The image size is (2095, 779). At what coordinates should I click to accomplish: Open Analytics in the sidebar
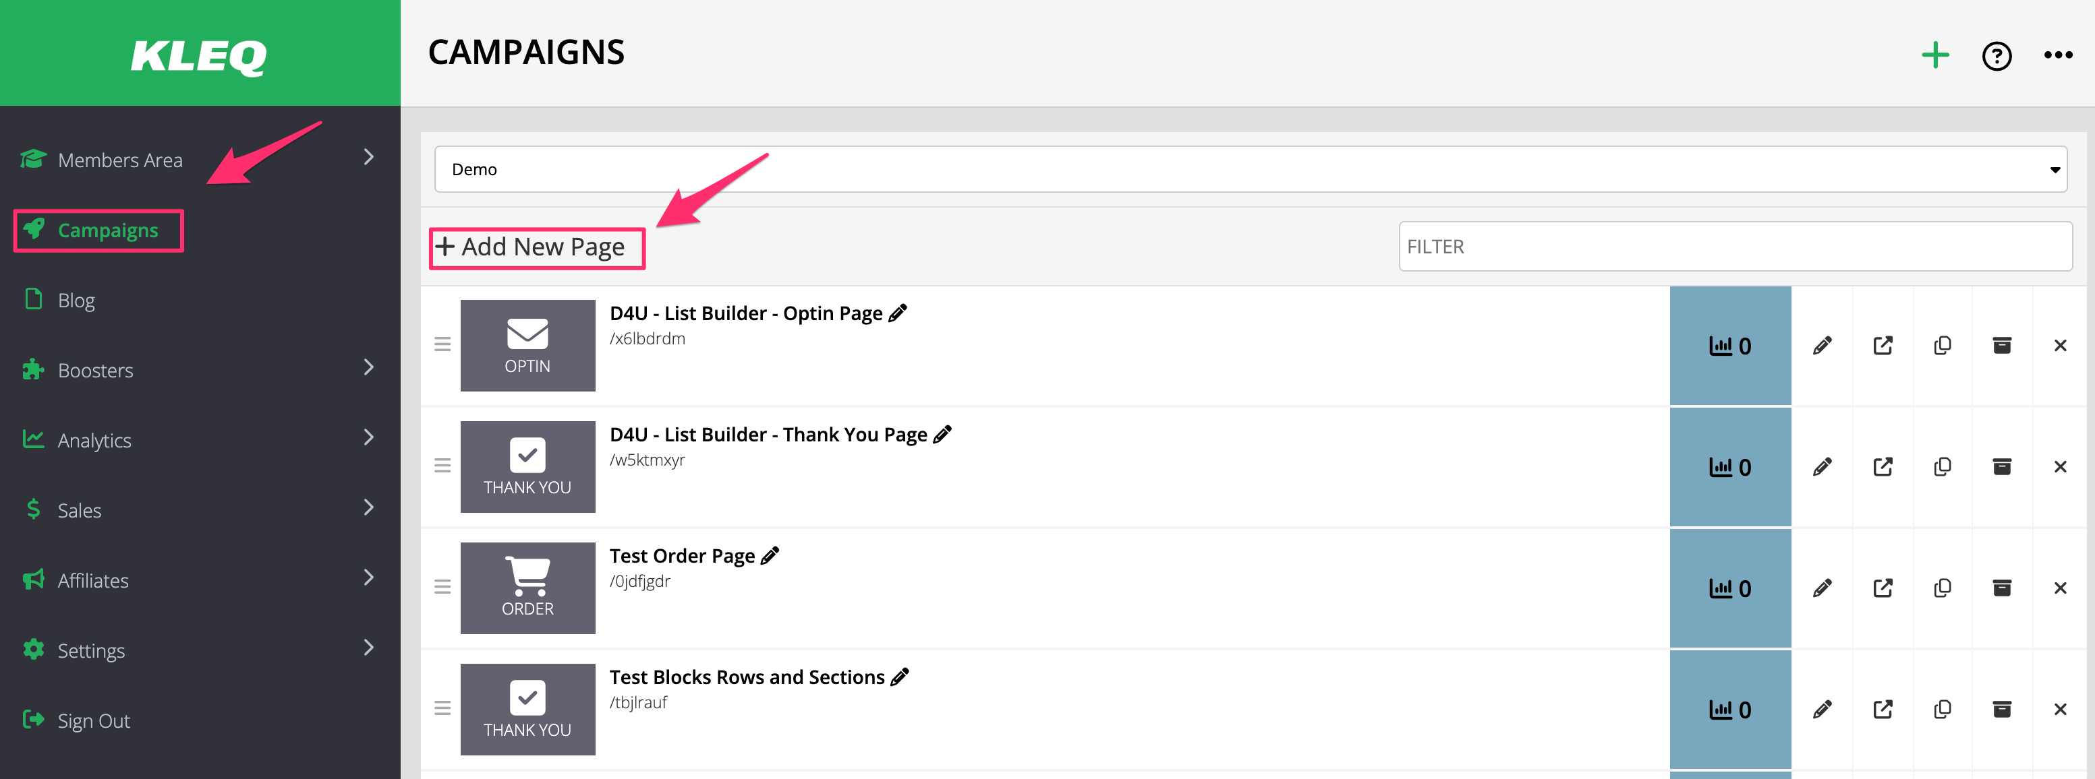[x=94, y=440]
